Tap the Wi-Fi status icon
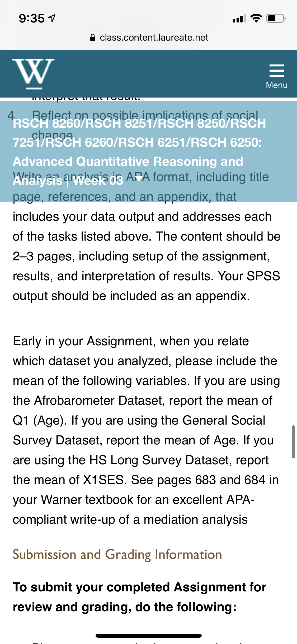297x644 pixels. pos(256,18)
